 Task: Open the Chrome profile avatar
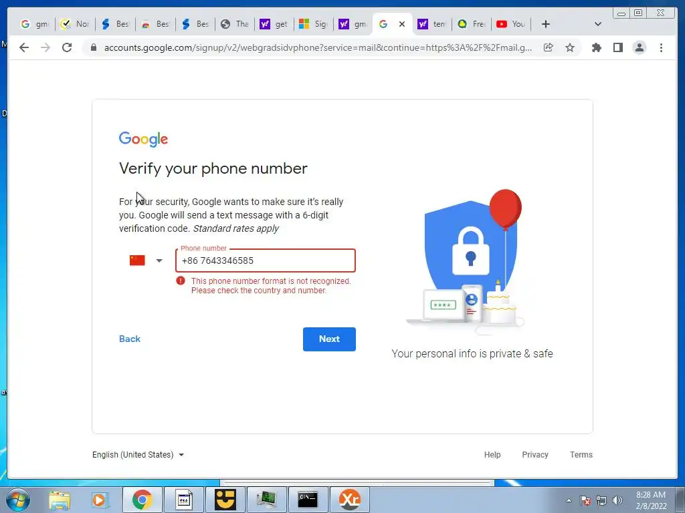tap(639, 47)
